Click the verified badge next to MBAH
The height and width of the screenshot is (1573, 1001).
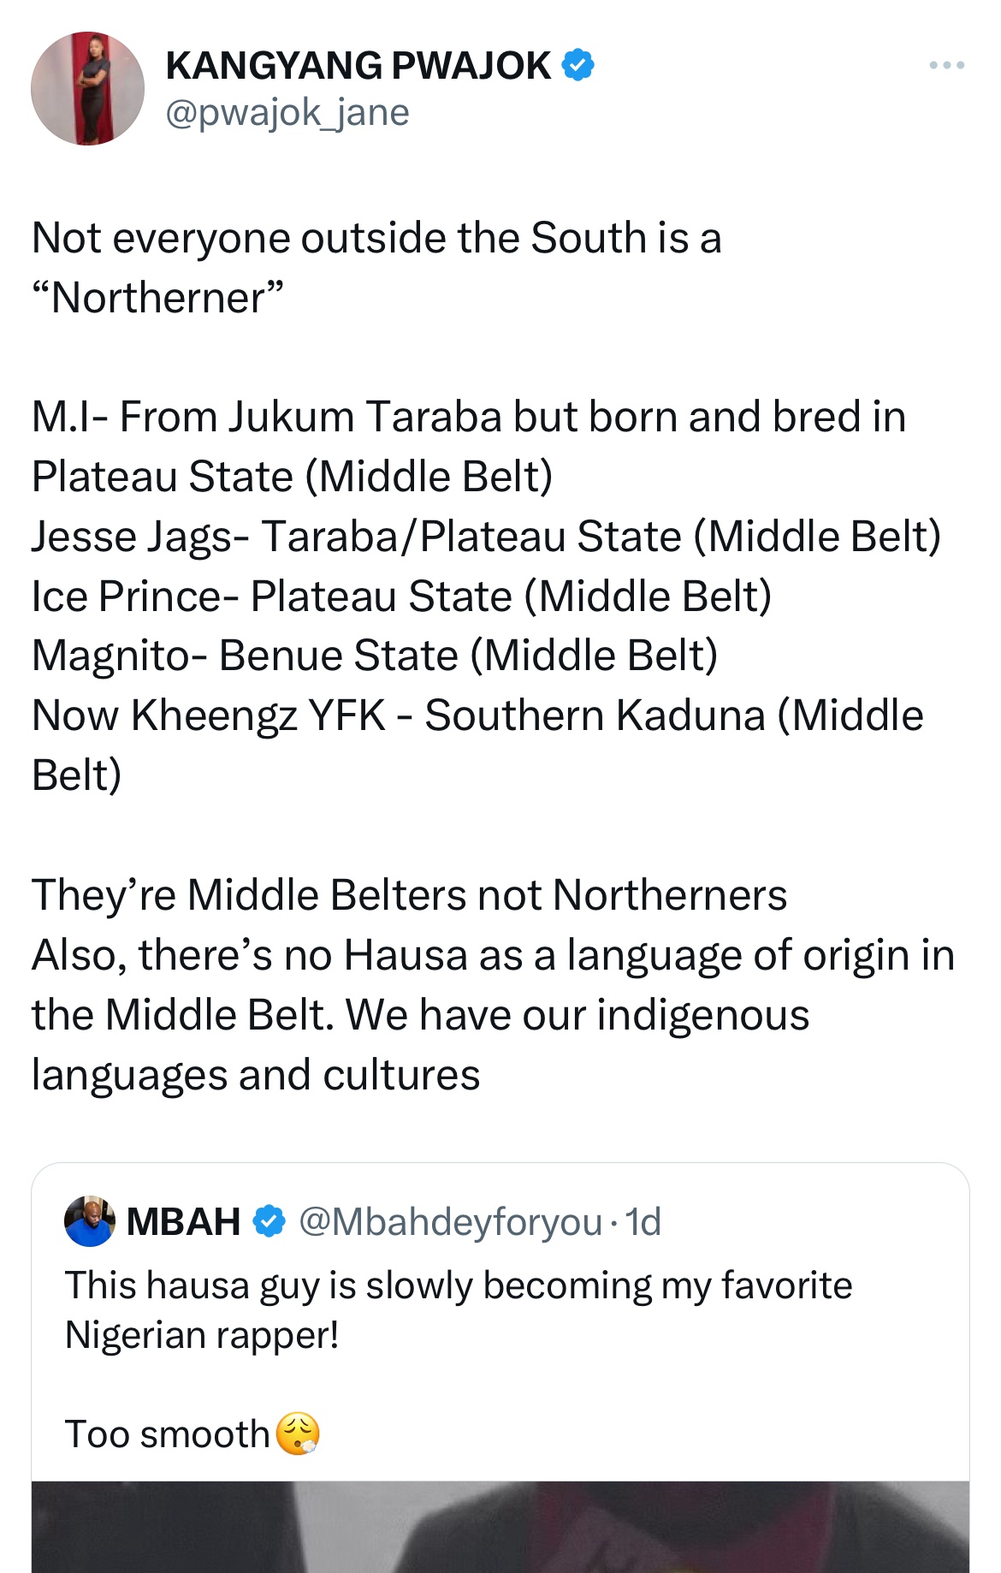pyautogui.click(x=269, y=1221)
